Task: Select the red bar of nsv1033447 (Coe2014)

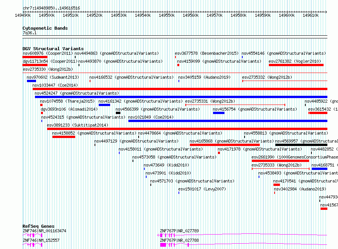Action: click(x=180, y=89)
